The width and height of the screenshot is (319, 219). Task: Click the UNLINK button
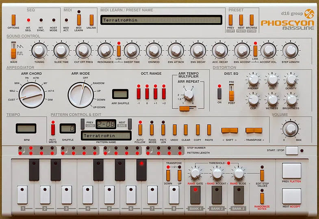91,20
